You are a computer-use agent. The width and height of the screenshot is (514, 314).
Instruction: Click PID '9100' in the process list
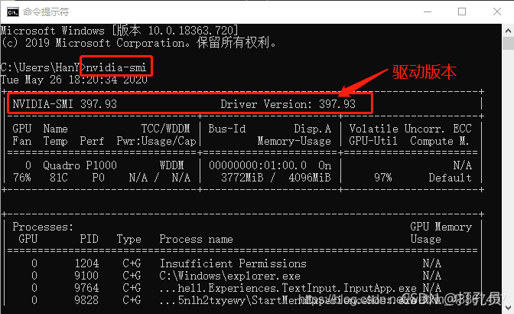[x=86, y=276]
